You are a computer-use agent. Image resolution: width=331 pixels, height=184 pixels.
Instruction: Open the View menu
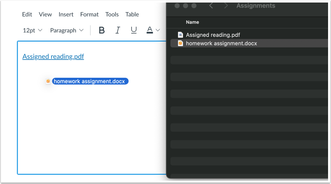coord(45,14)
